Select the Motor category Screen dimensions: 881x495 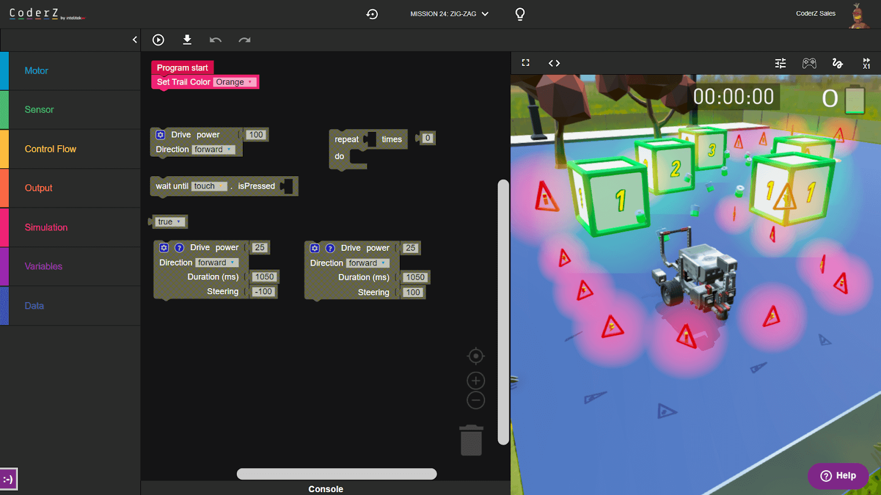pyautogui.click(x=36, y=71)
